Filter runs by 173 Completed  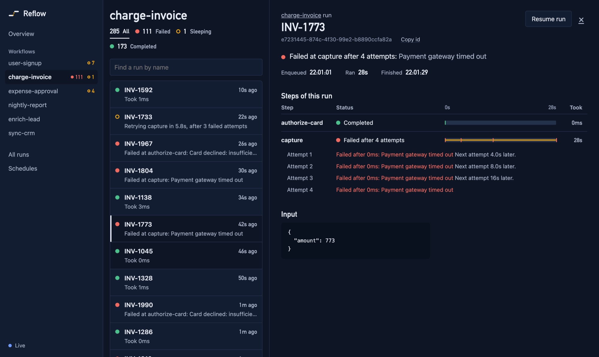coord(133,46)
